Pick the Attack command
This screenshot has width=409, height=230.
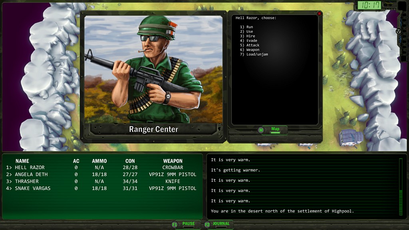pos(250,45)
